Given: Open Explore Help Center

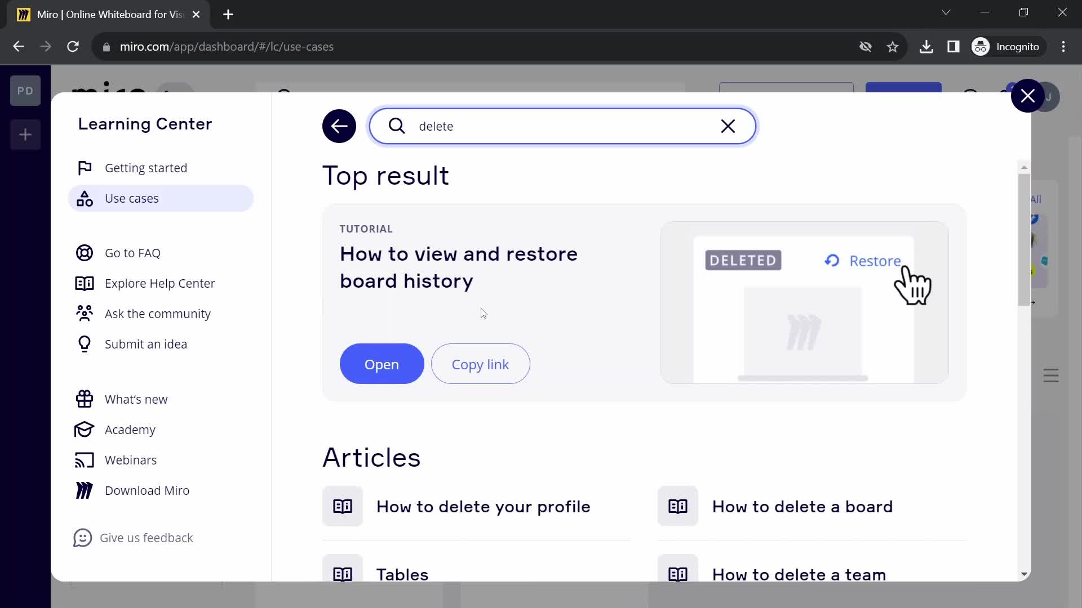Looking at the screenshot, I should click(x=161, y=283).
